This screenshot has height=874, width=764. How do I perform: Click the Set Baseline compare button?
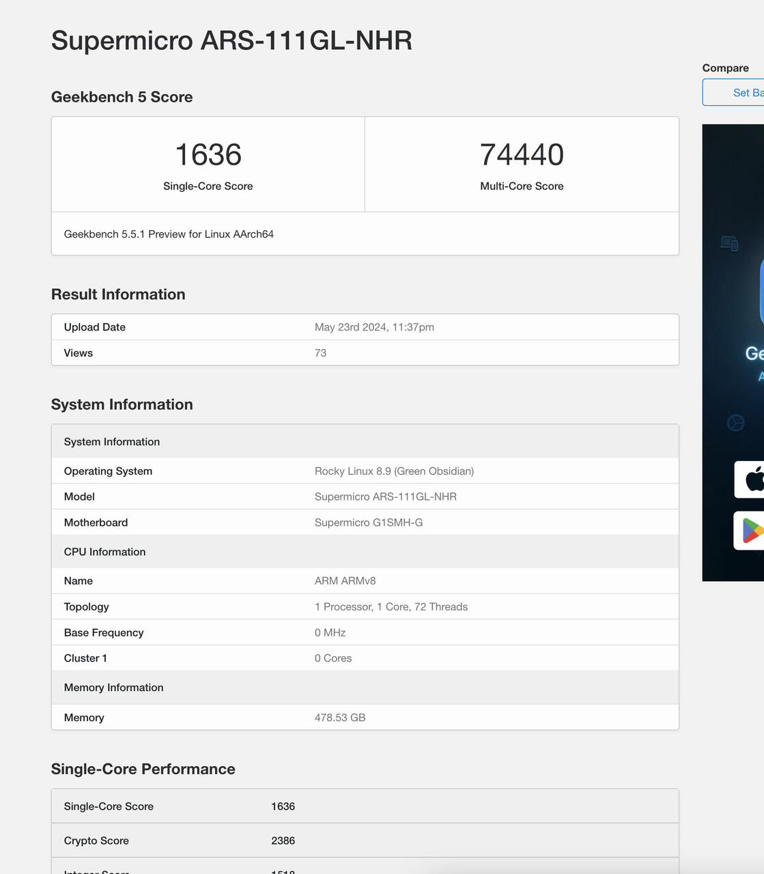734,92
